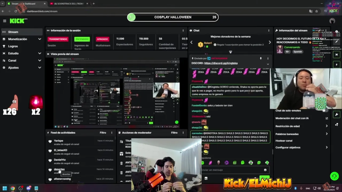The width and height of the screenshot is (342, 192).
Task: Open the emoji picker in chat input
Action: pos(265,170)
